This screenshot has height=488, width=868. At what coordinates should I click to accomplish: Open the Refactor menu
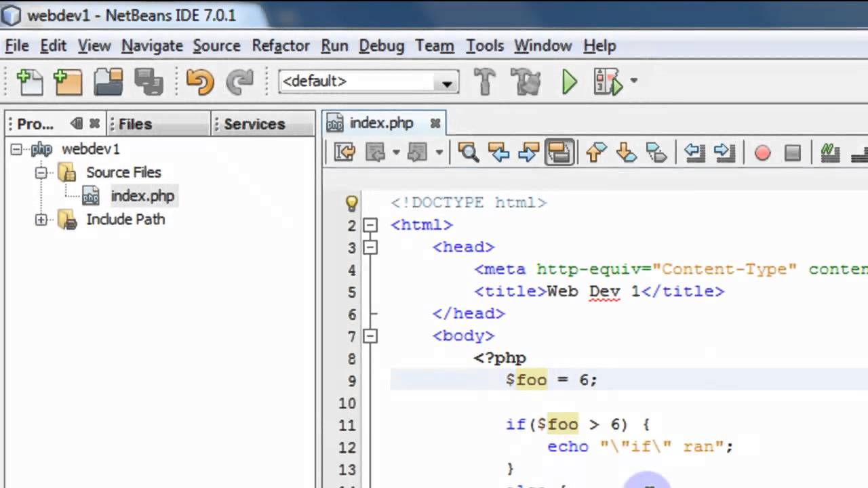[281, 45]
